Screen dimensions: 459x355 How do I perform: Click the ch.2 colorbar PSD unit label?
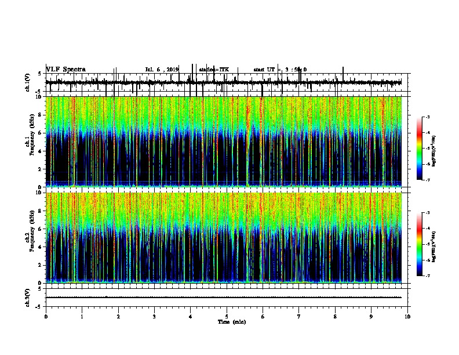point(434,247)
